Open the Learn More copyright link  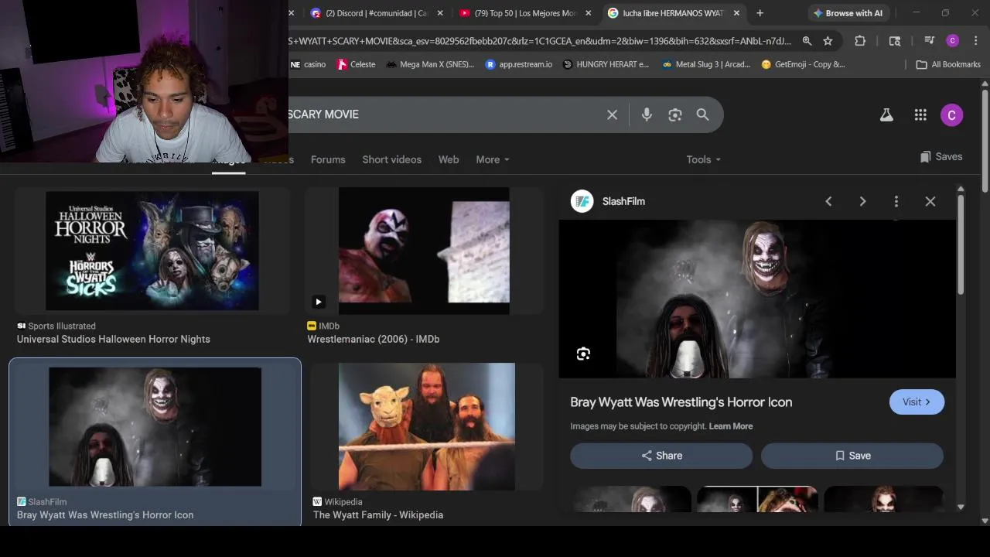pos(731,426)
